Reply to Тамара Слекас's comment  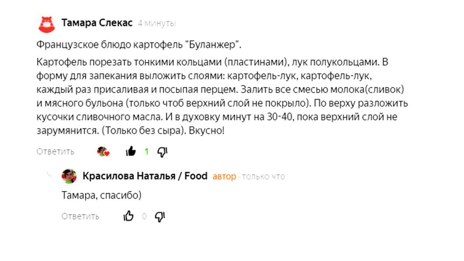(x=55, y=152)
